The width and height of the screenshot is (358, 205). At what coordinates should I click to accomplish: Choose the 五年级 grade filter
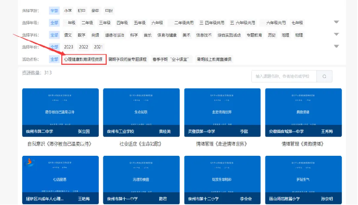point(139,23)
